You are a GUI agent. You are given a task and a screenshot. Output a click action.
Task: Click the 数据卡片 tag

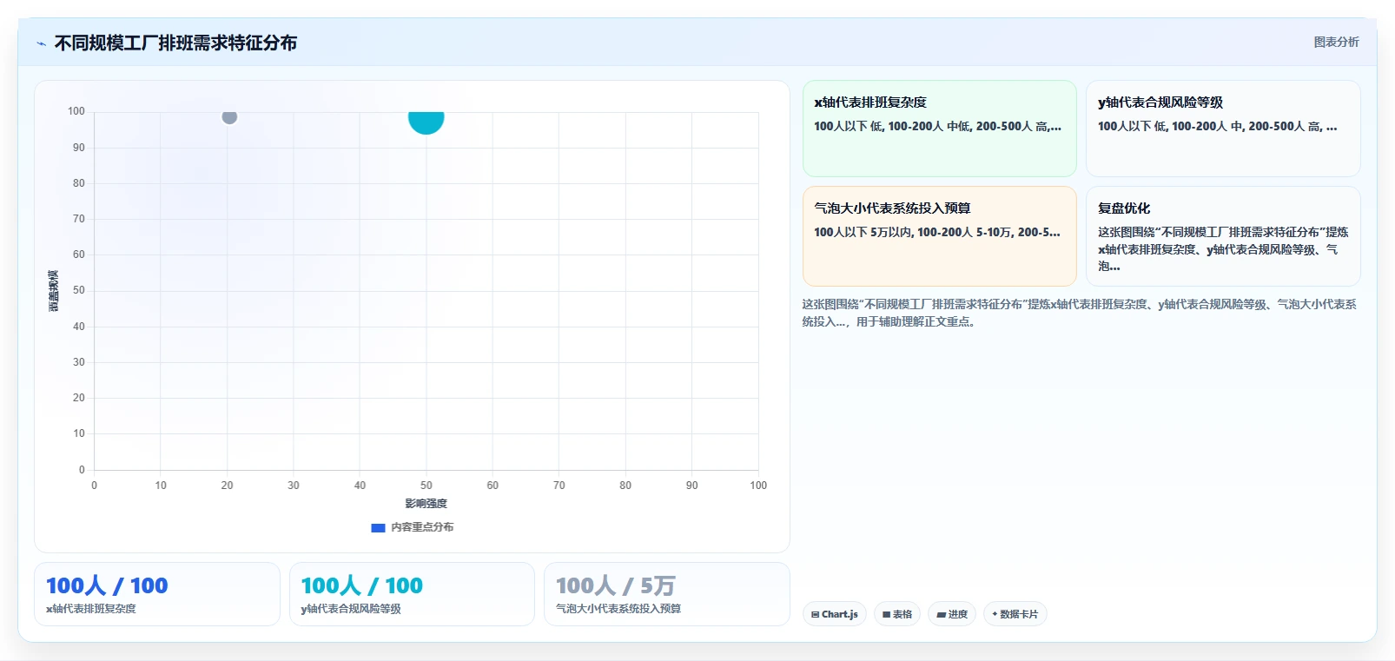coord(1015,614)
